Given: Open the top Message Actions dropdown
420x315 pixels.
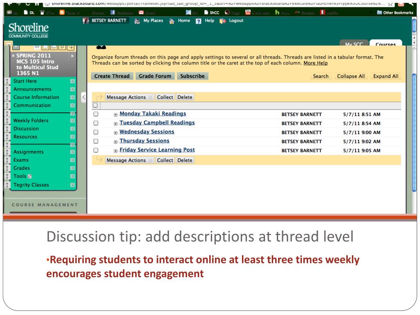Looking at the screenshot, I should pyautogui.click(x=129, y=97).
